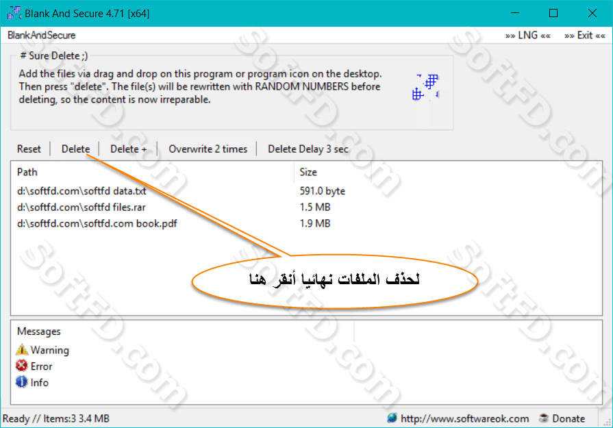The image size is (613, 428).
Task: Click the Info message label
Action: 40,382
